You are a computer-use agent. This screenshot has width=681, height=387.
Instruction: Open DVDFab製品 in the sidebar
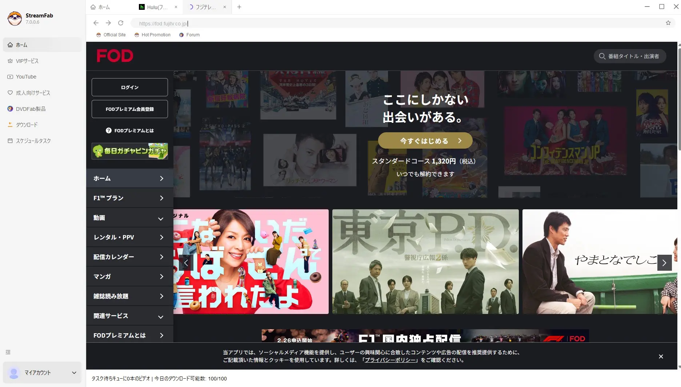(x=42, y=109)
